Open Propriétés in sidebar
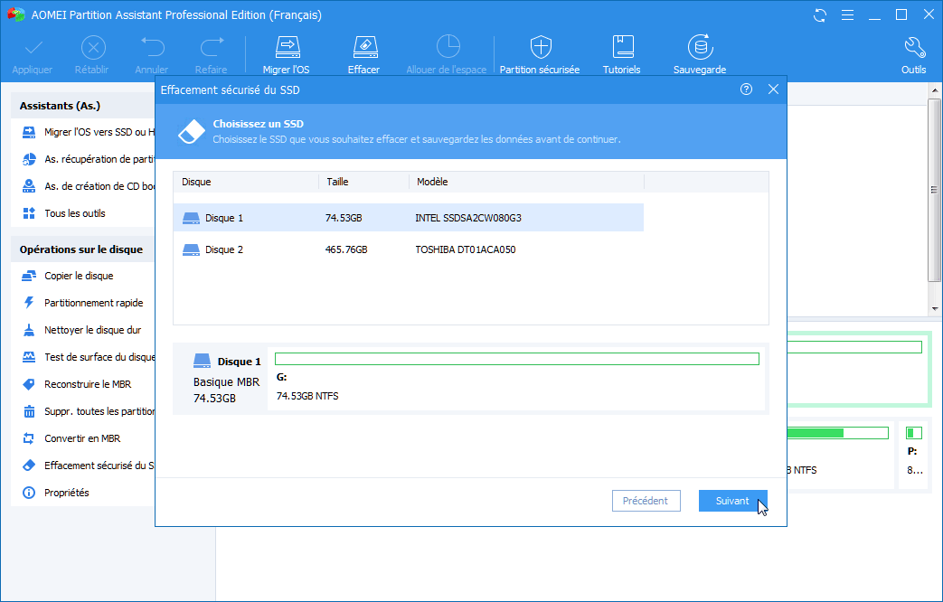 point(55,493)
